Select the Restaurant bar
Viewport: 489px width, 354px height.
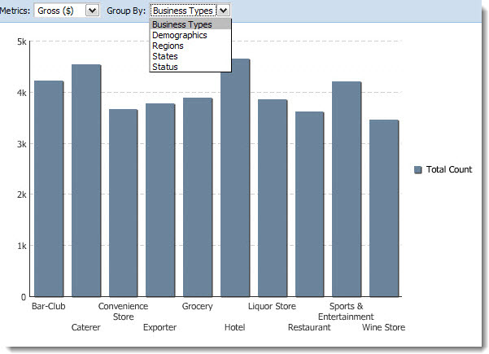tap(310, 204)
